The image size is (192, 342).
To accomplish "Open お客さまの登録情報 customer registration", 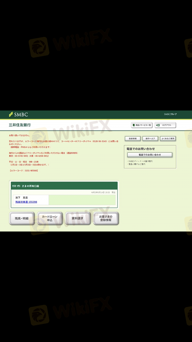I will [x=106, y=218].
